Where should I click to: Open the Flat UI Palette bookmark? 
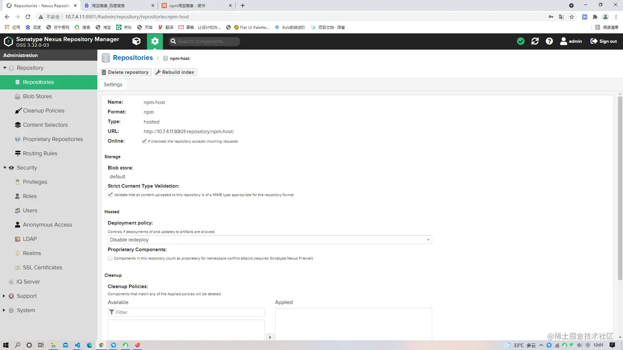[251, 28]
